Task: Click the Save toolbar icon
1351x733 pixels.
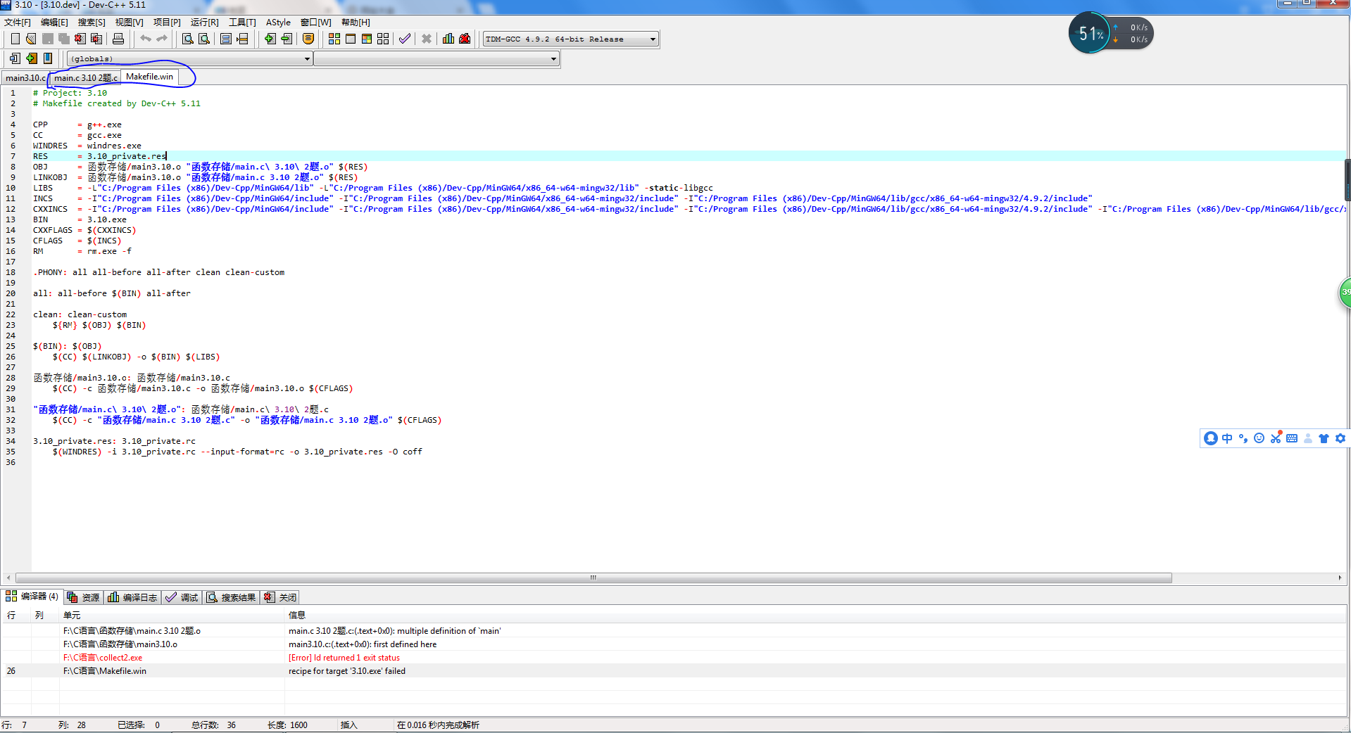Action: pos(48,39)
